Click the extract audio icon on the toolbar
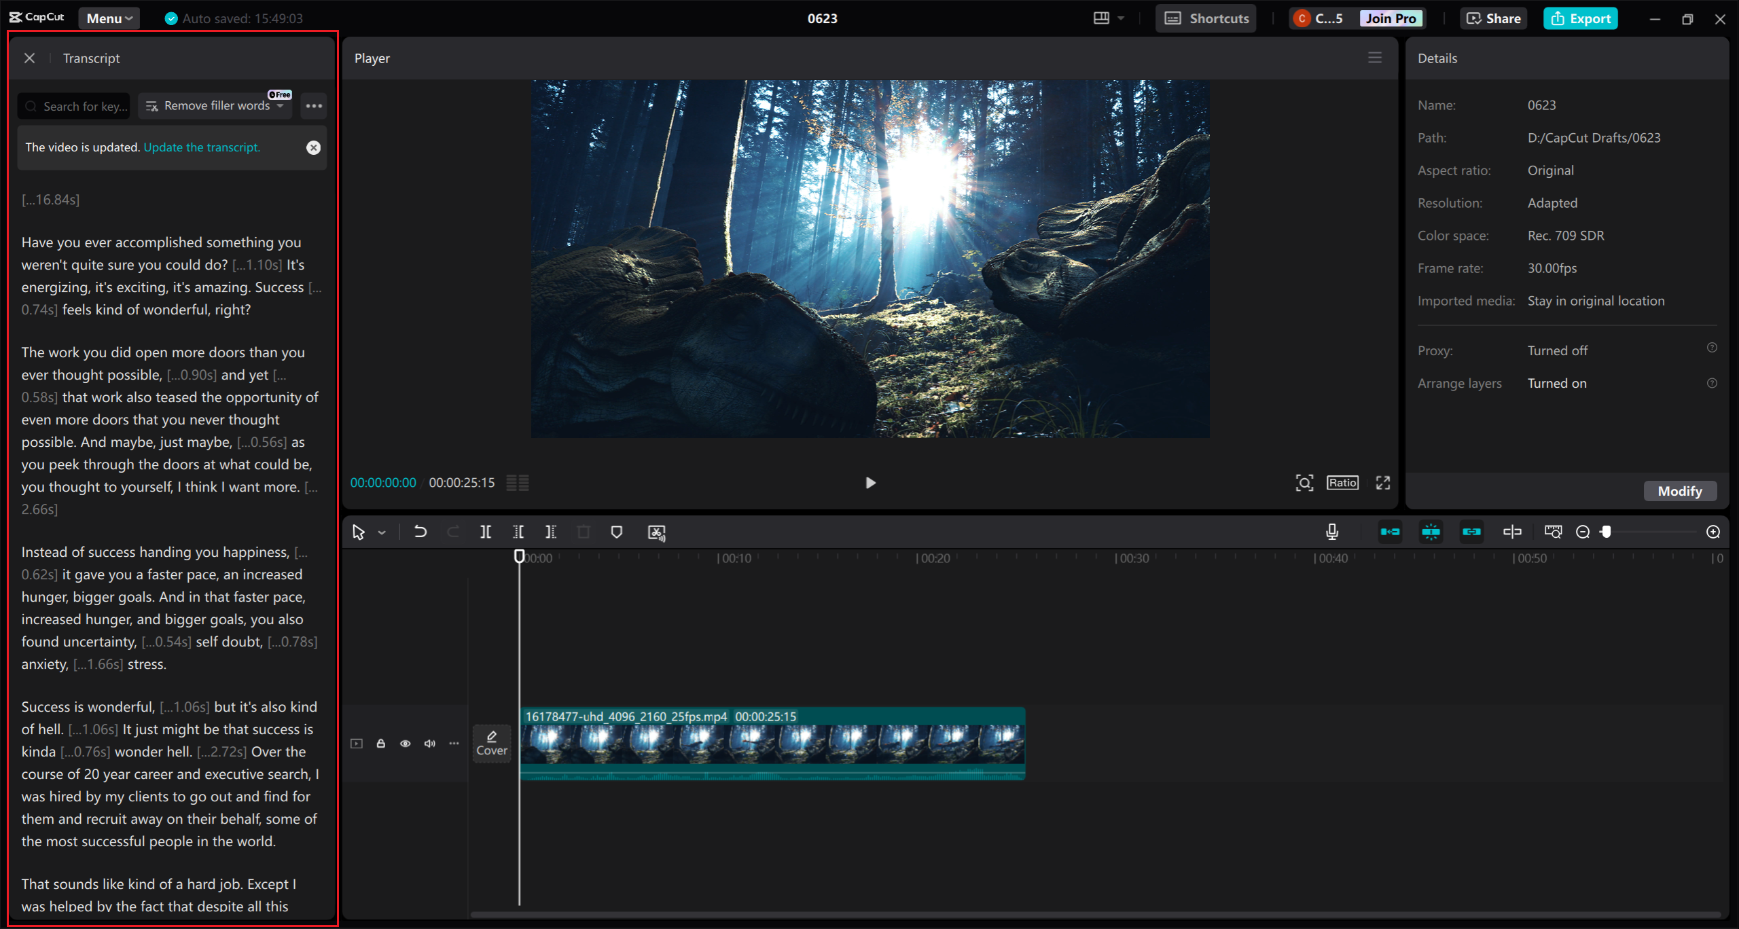Screen dimensions: 1739x929 pos(656,532)
